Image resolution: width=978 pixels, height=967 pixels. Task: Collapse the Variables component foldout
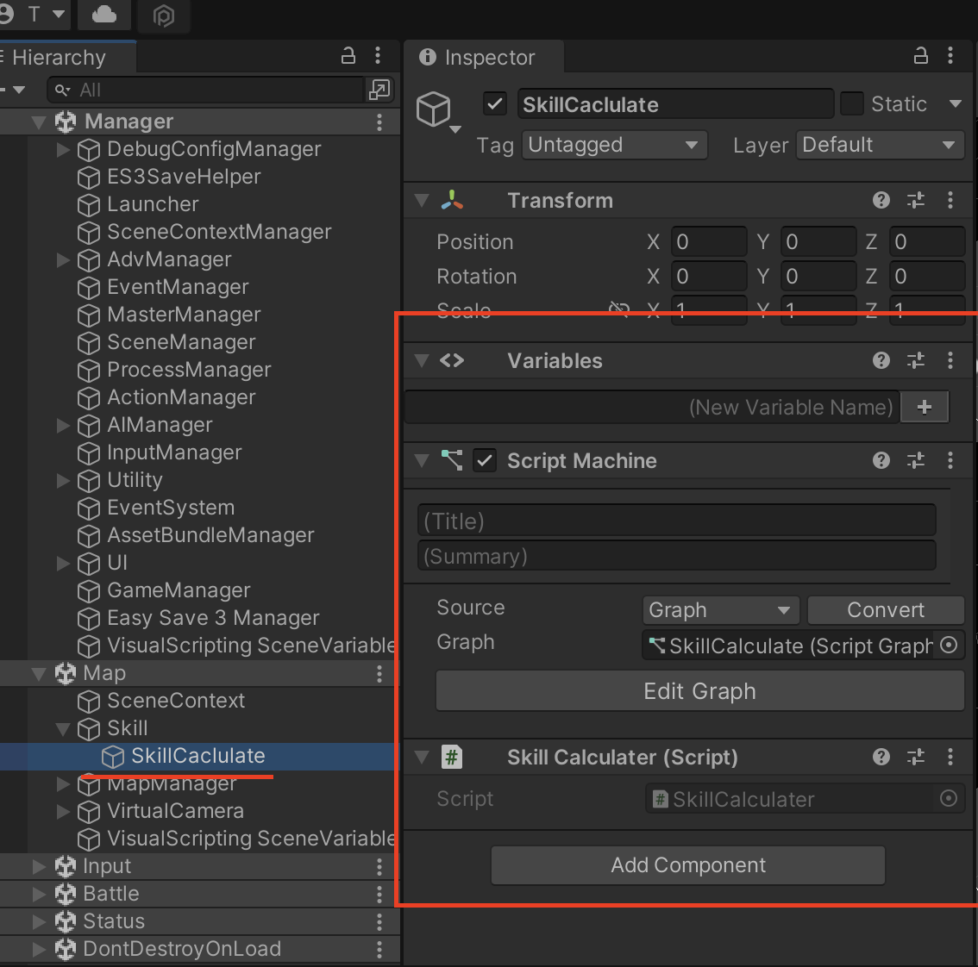click(423, 360)
